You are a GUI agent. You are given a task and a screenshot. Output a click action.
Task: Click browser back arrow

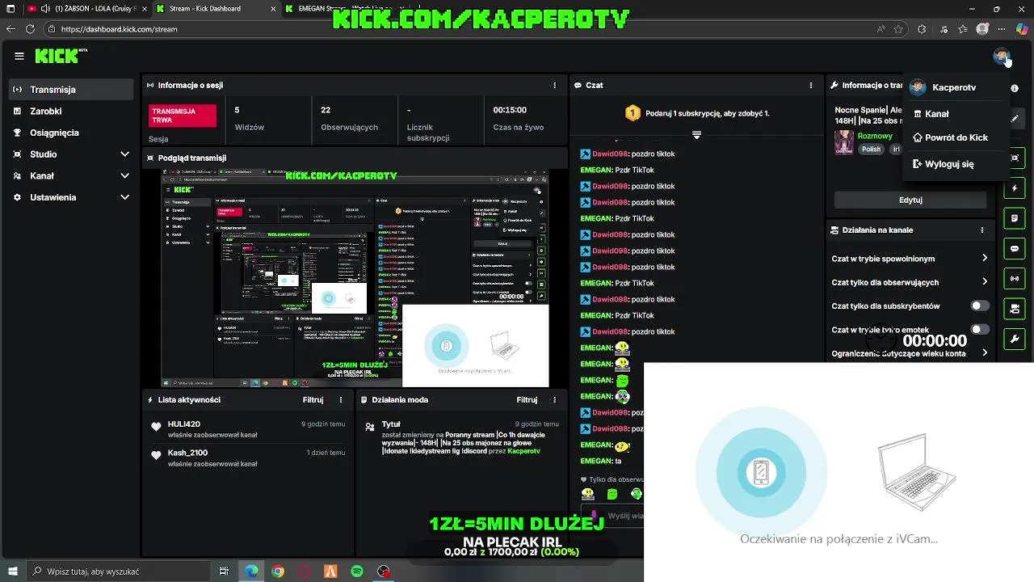[11, 29]
